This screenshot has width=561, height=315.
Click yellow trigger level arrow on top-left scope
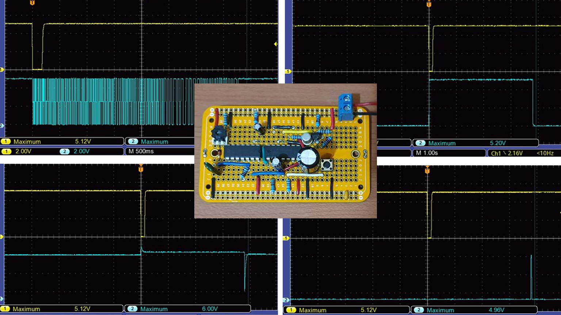click(276, 44)
